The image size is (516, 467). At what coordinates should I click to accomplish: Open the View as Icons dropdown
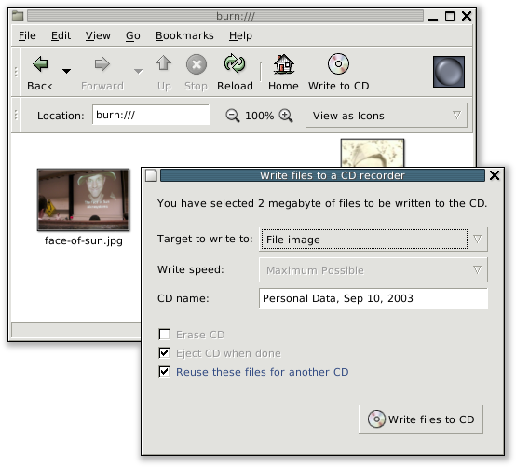387,116
